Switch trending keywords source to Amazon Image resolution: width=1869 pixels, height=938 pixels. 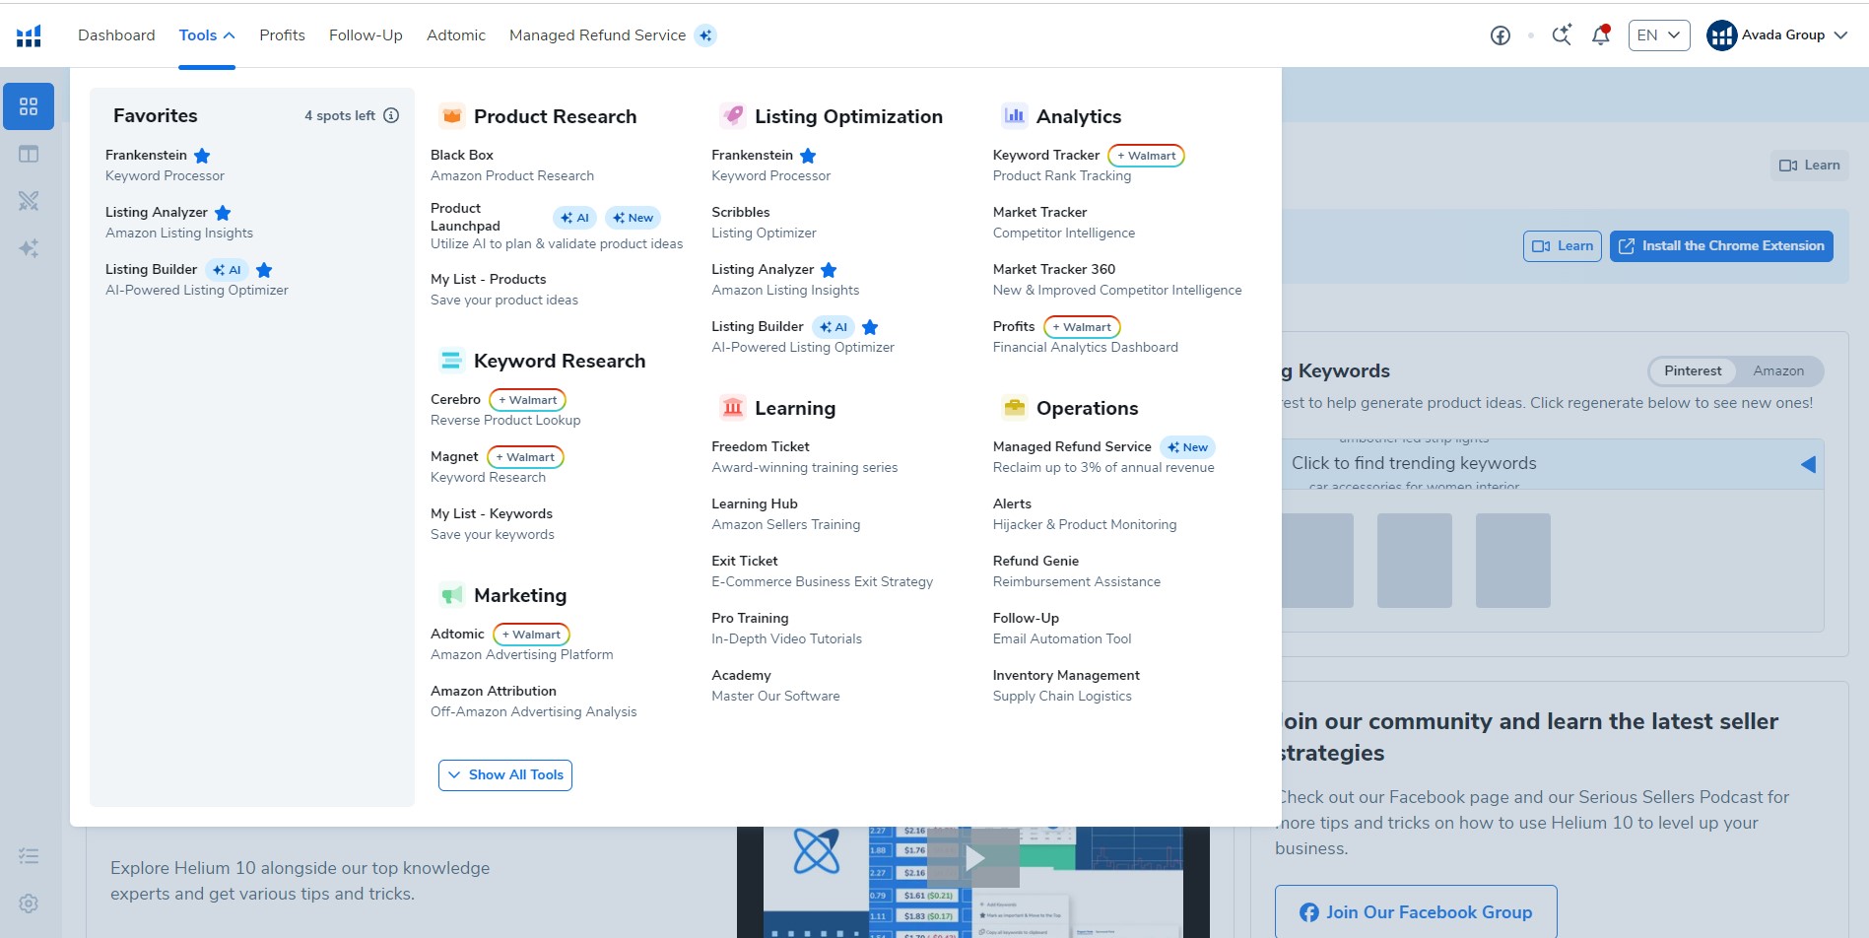point(1778,371)
